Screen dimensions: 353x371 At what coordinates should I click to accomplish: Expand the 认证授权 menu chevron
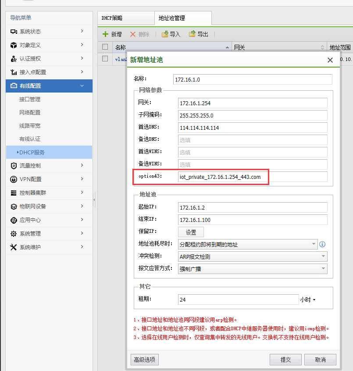coord(82,58)
